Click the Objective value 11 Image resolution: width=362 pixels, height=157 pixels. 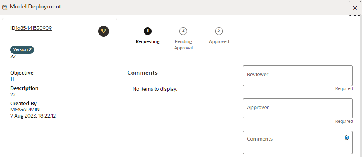coord(12,80)
